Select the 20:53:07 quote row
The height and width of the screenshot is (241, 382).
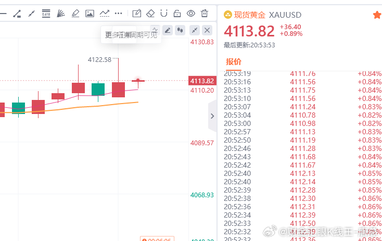(302, 107)
